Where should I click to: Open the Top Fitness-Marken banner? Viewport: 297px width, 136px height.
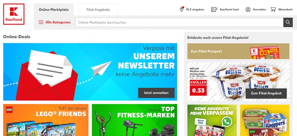(x=135, y=120)
